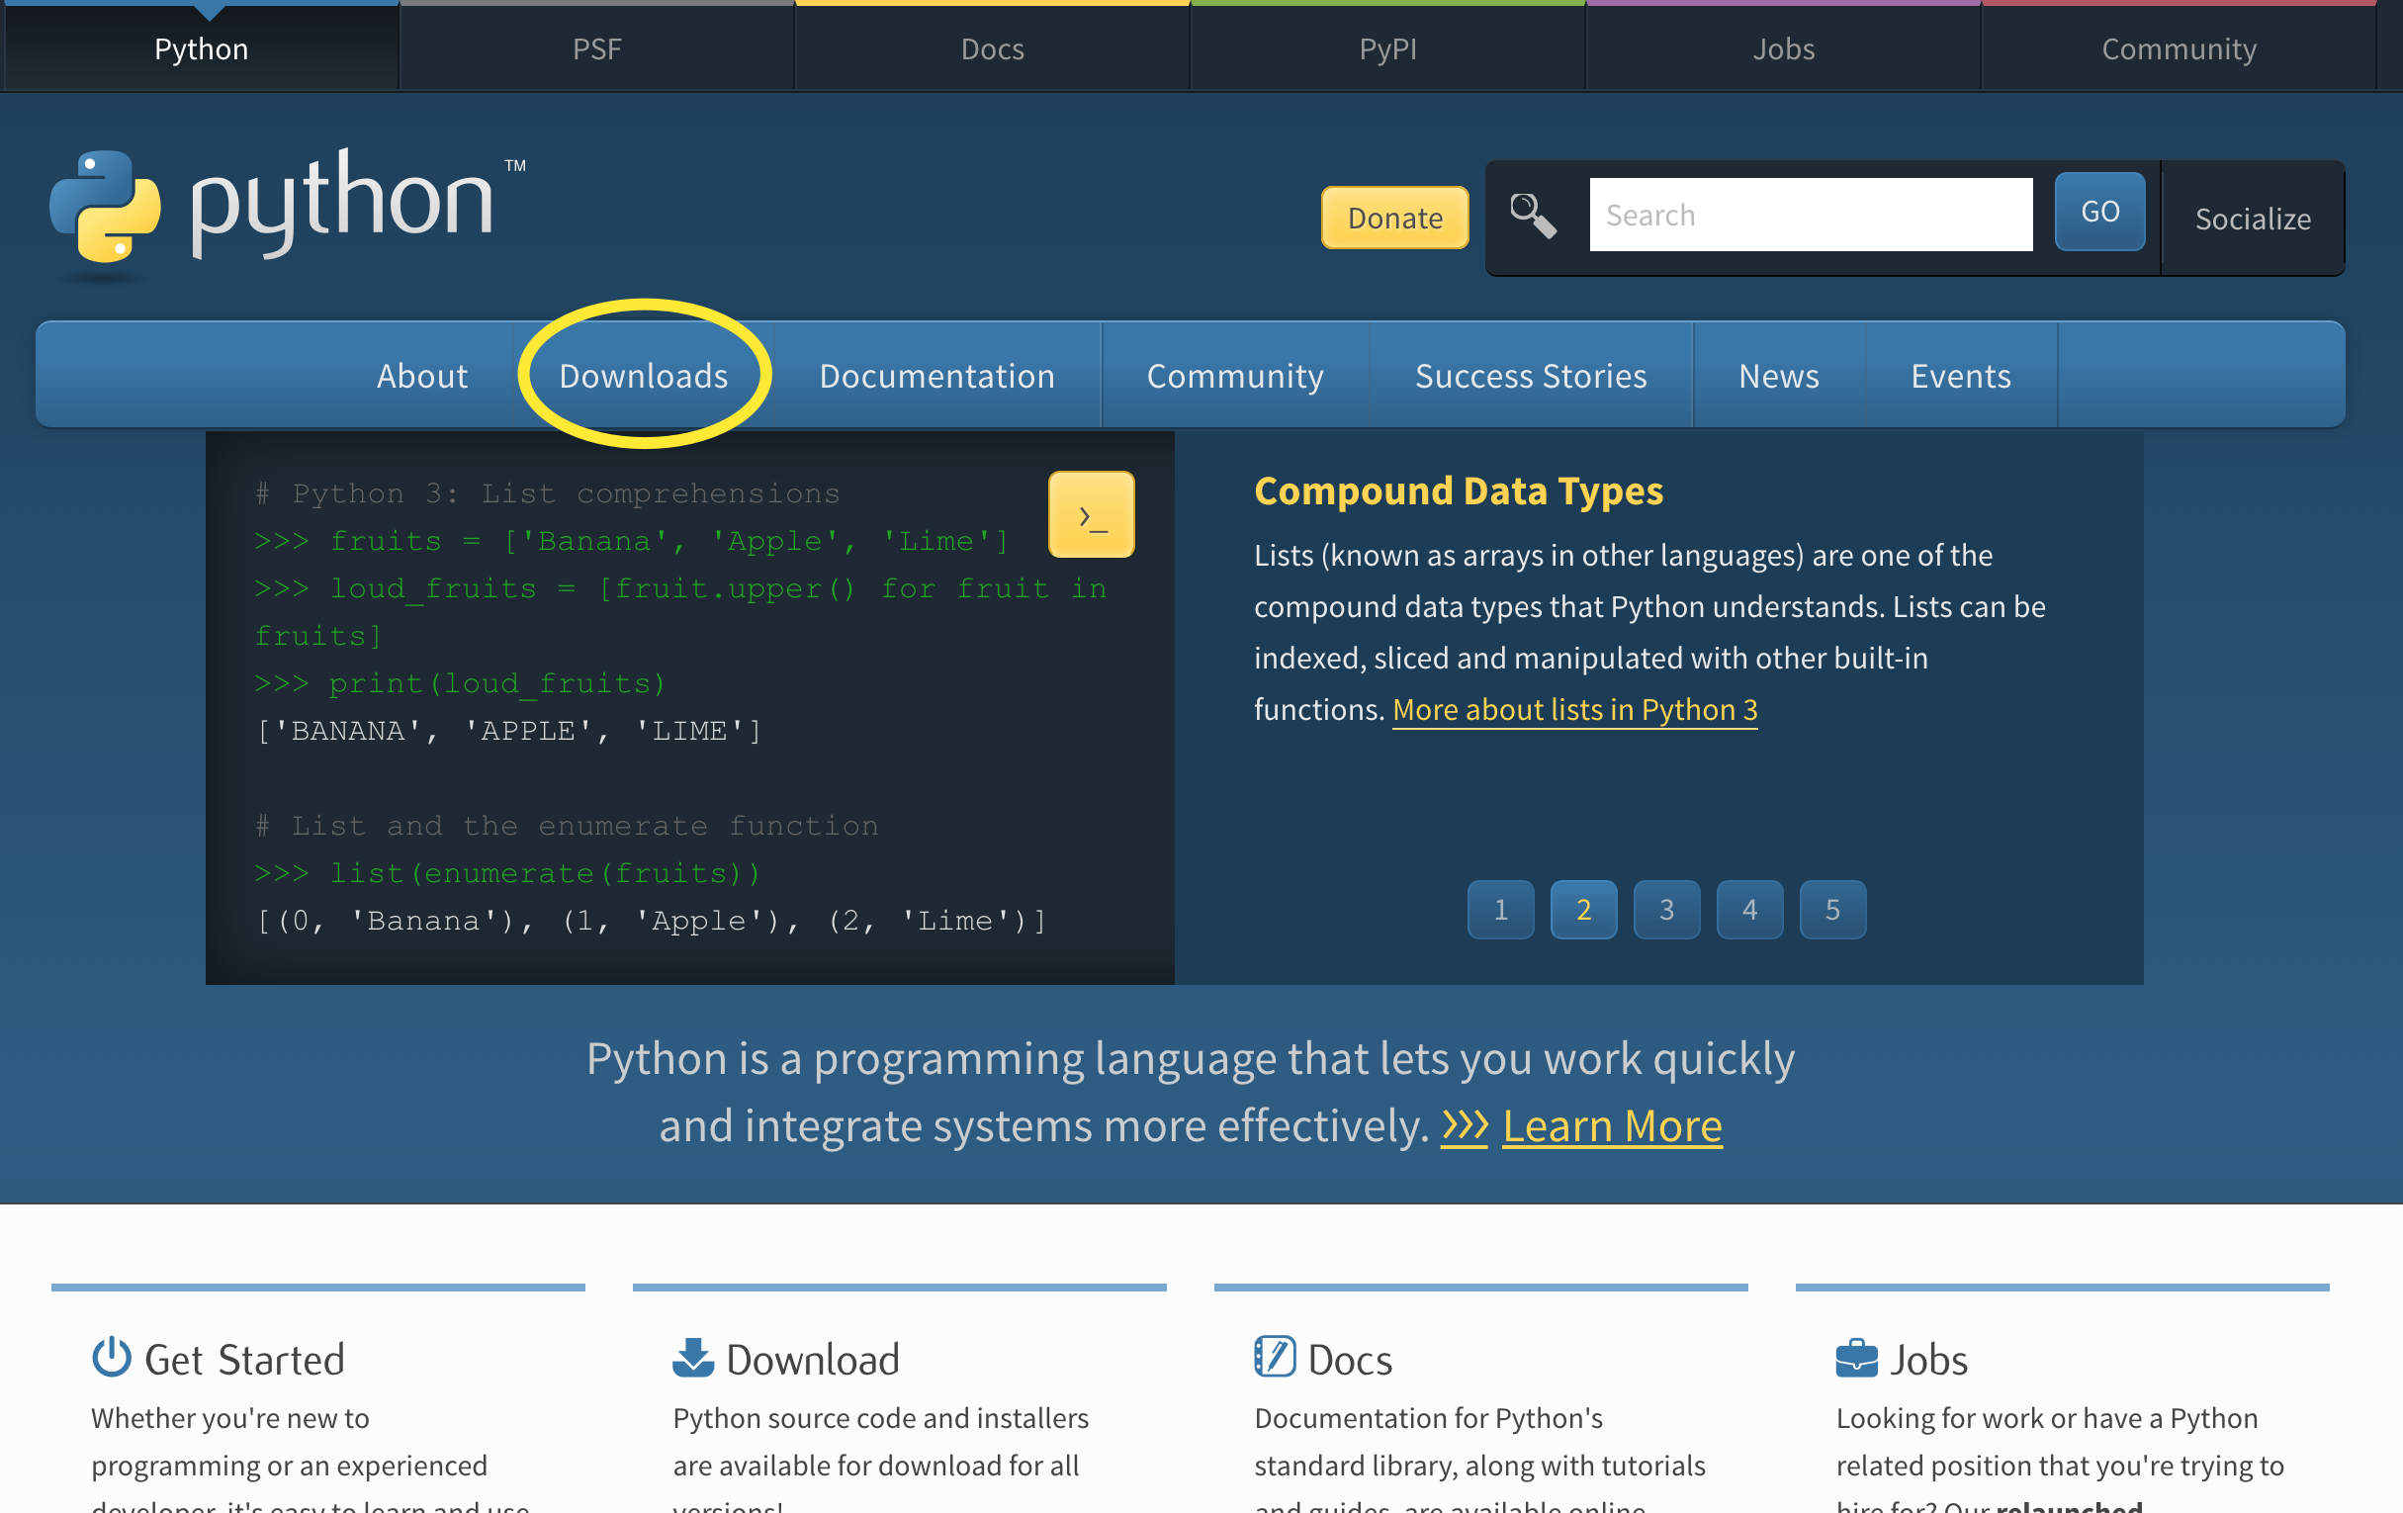Click the Docs notepad icon
This screenshot has width=2403, height=1513.
(x=1275, y=1358)
